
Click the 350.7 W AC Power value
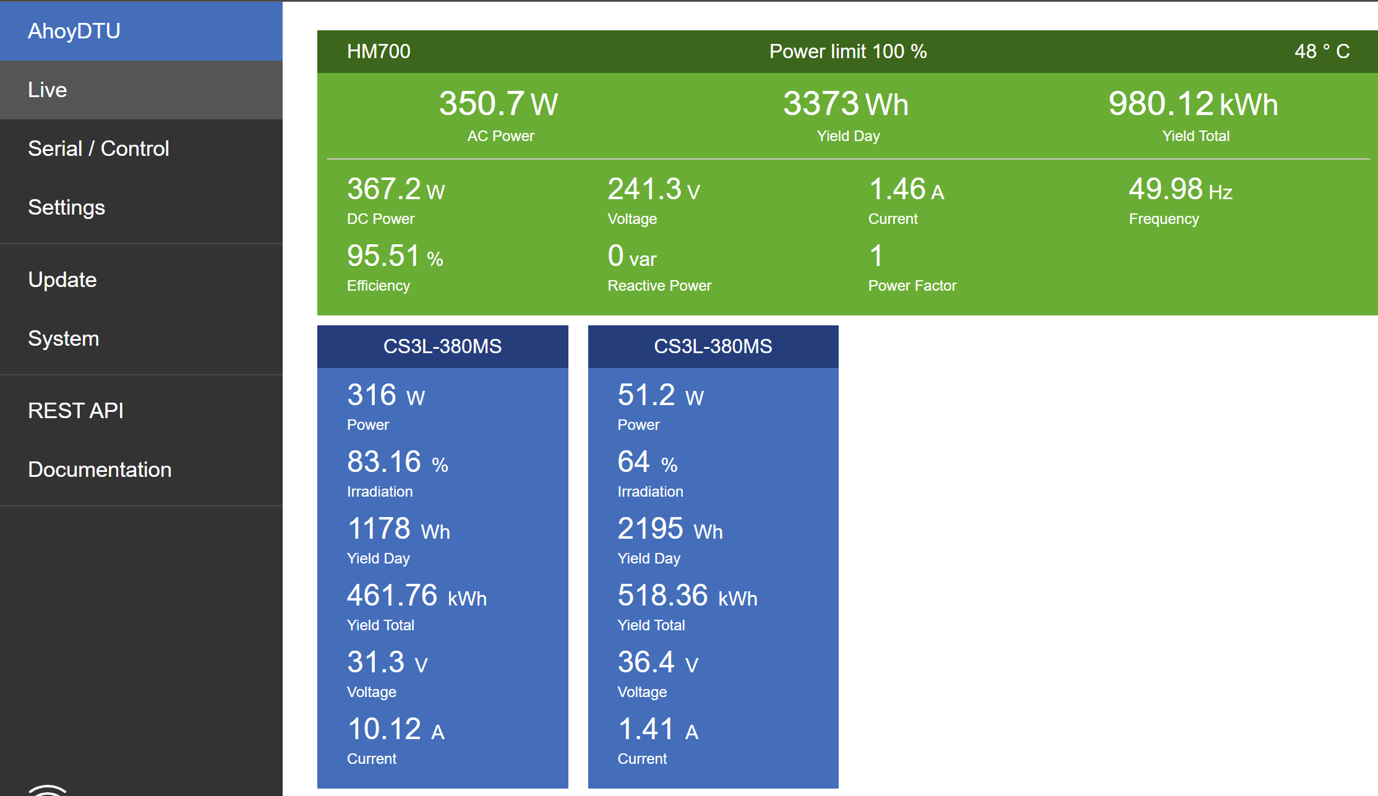499,104
